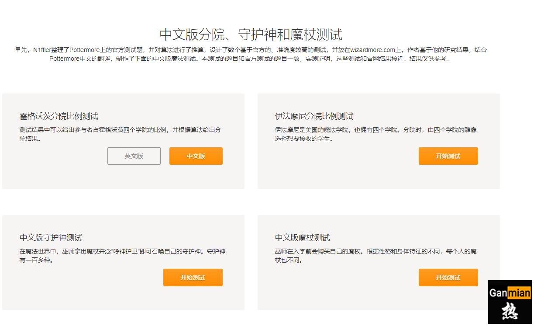Start the 伊法摩尼 sorting test
Viewport: 534px width, 326px height.
coord(448,156)
